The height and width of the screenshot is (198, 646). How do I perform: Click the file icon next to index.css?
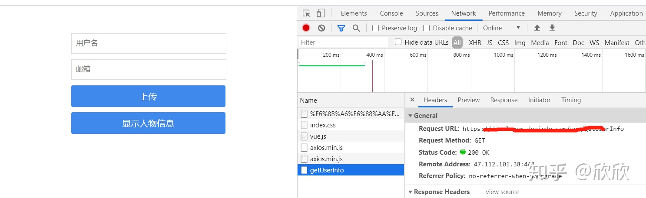304,125
